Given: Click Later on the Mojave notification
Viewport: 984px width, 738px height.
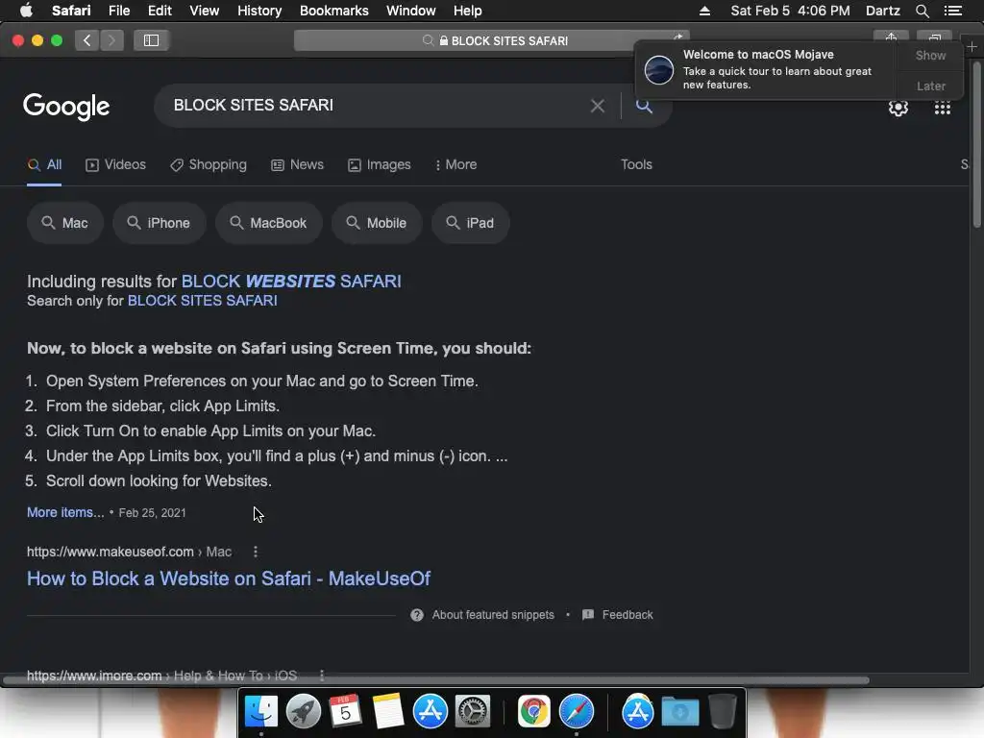Looking at the screenshot, I should pos(930,86).
